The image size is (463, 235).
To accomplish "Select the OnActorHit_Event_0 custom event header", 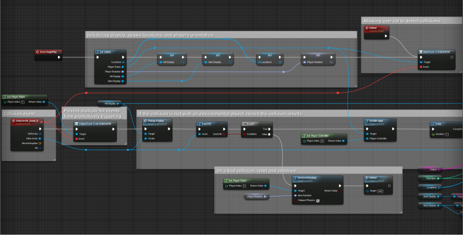I will 27,122.
